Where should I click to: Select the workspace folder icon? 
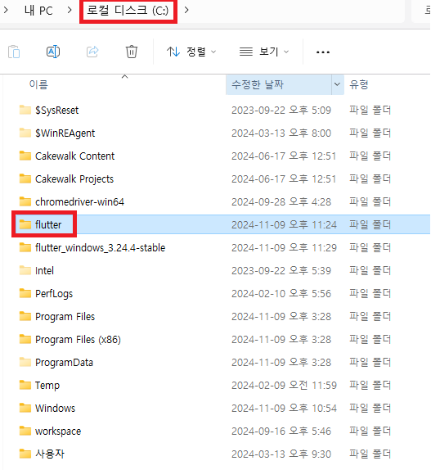tap(25, 431)
